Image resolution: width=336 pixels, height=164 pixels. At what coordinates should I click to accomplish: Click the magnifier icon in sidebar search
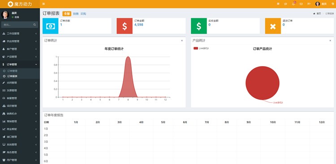[34, 25]
